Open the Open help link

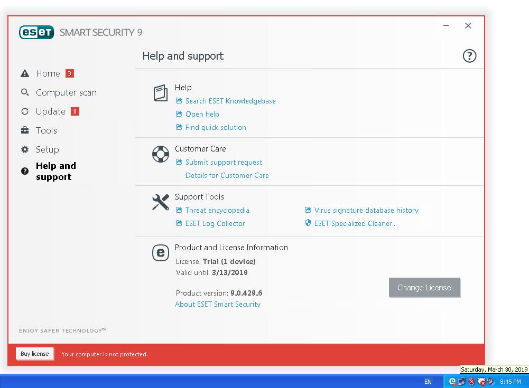tap(202, 114)
